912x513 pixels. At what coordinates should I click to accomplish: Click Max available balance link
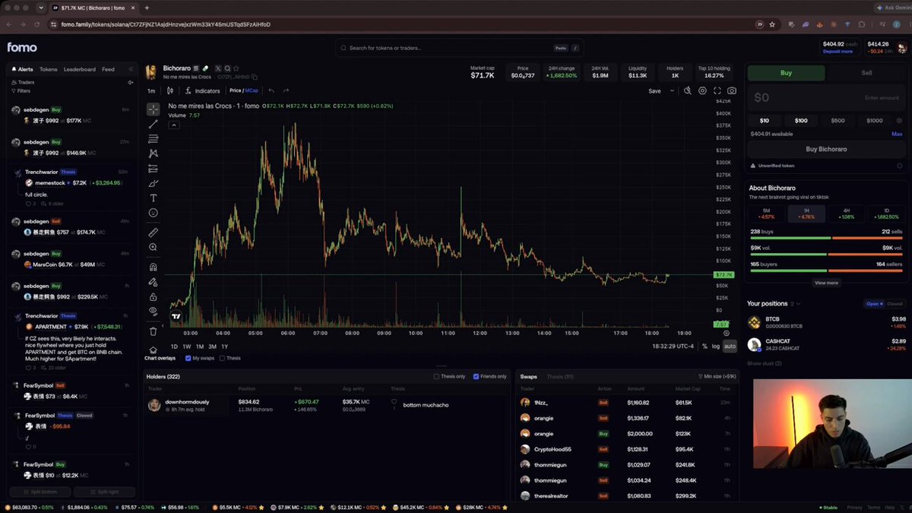(897, 134)
